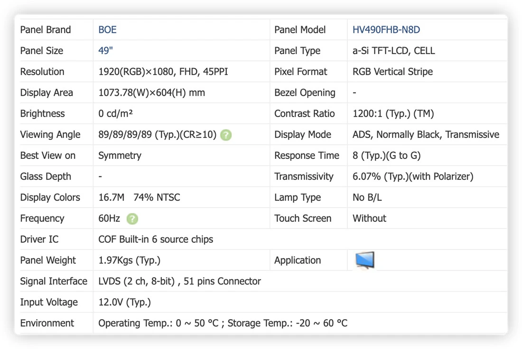This screenshot has height=349, width=522.
Task: Select '0 cd/m²' brightness value
Action: [115, 113]
